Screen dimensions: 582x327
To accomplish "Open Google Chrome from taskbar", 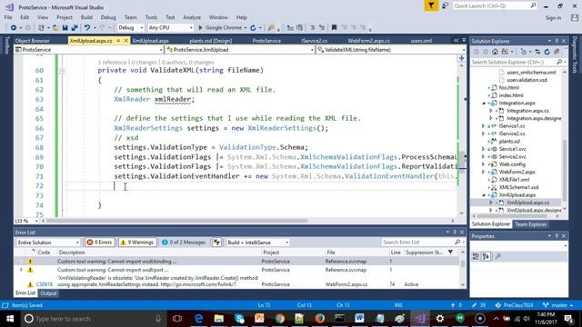I will 279,319.
